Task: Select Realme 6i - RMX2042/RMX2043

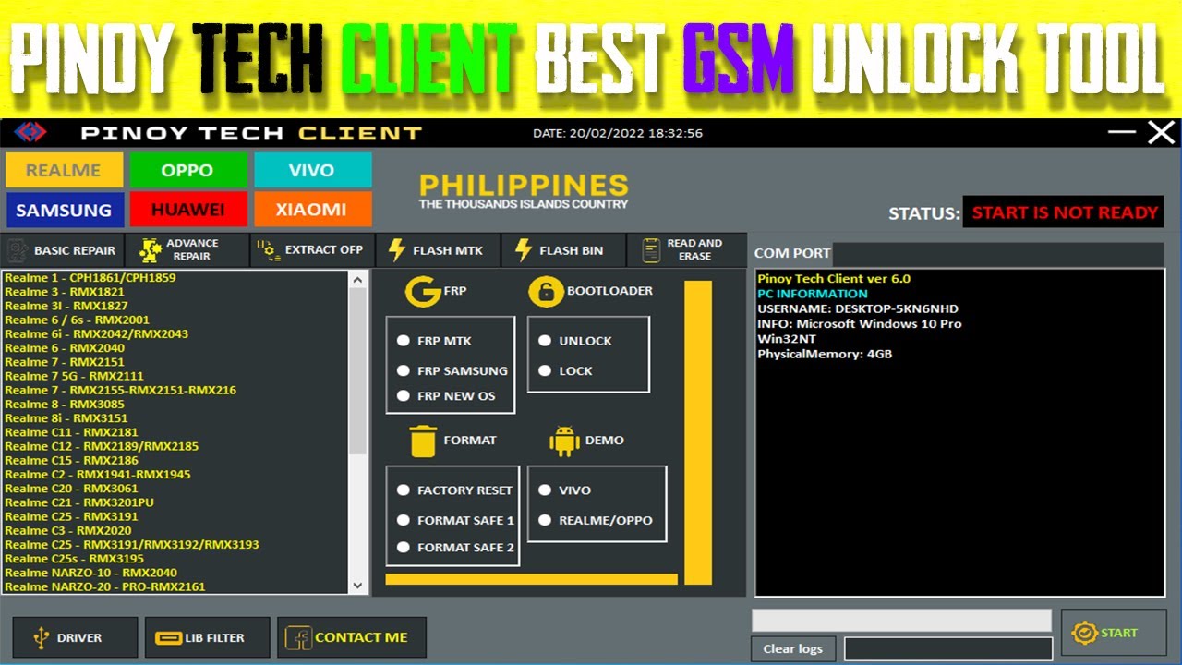Action: 96,333
